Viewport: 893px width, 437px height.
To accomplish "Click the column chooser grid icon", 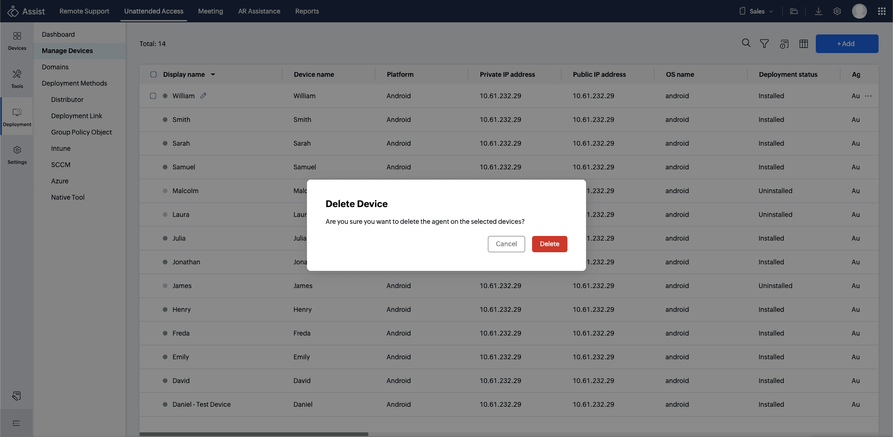I will (x=803, y=44).
